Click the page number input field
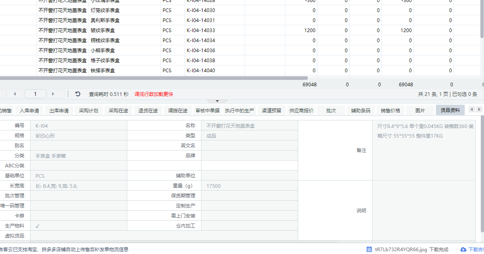Viewport: 484px width, 254px height. pos(35,94)
